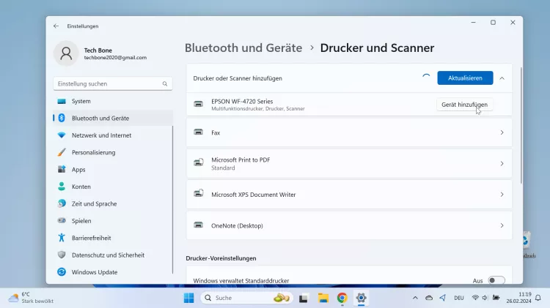Click the Einstellung suchen search field
Viewport: 550px width, 308px height.
pyautogui.click(x=113, y=83)
